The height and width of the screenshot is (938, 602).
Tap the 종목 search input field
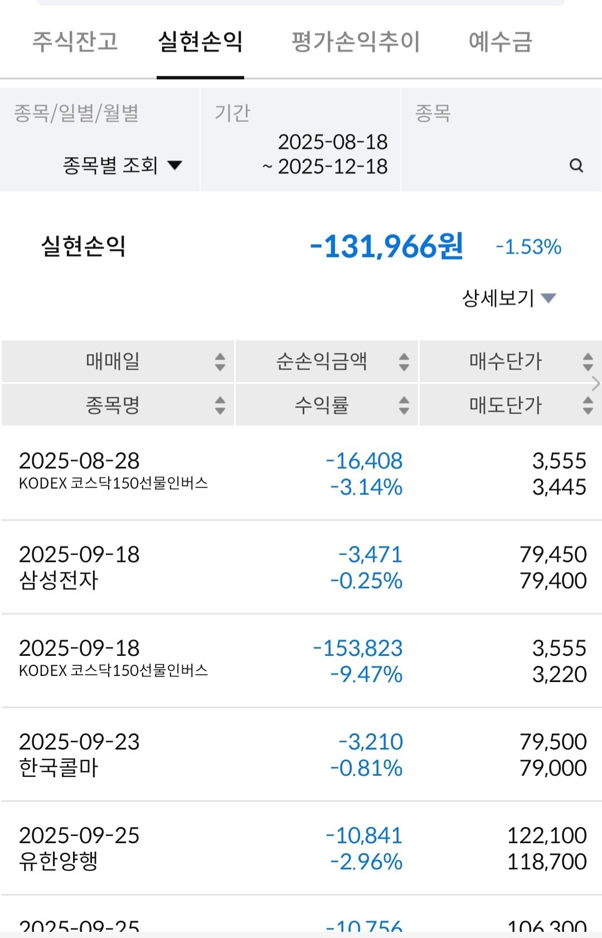tap(501, 140)
